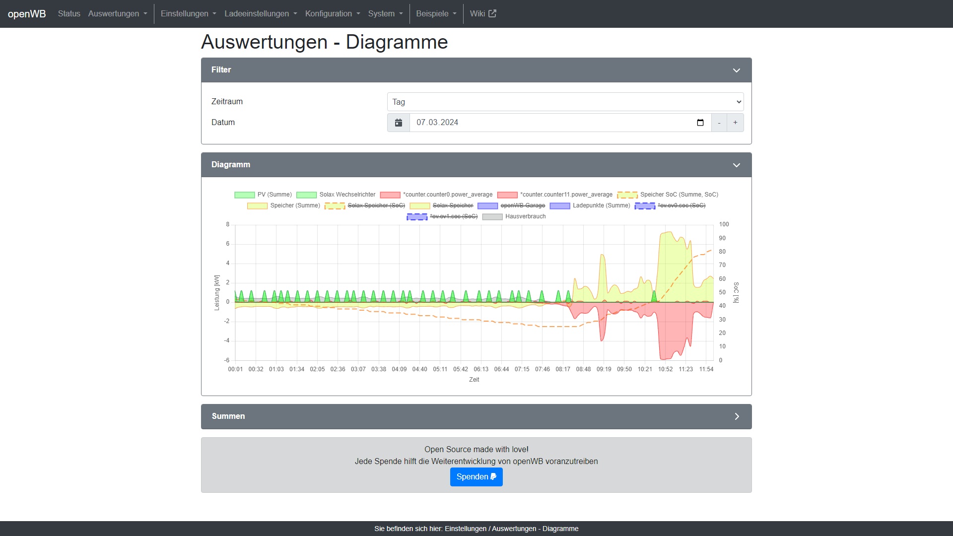Go to previous day with minus button
953x536 pixels.
coord(719,123)
